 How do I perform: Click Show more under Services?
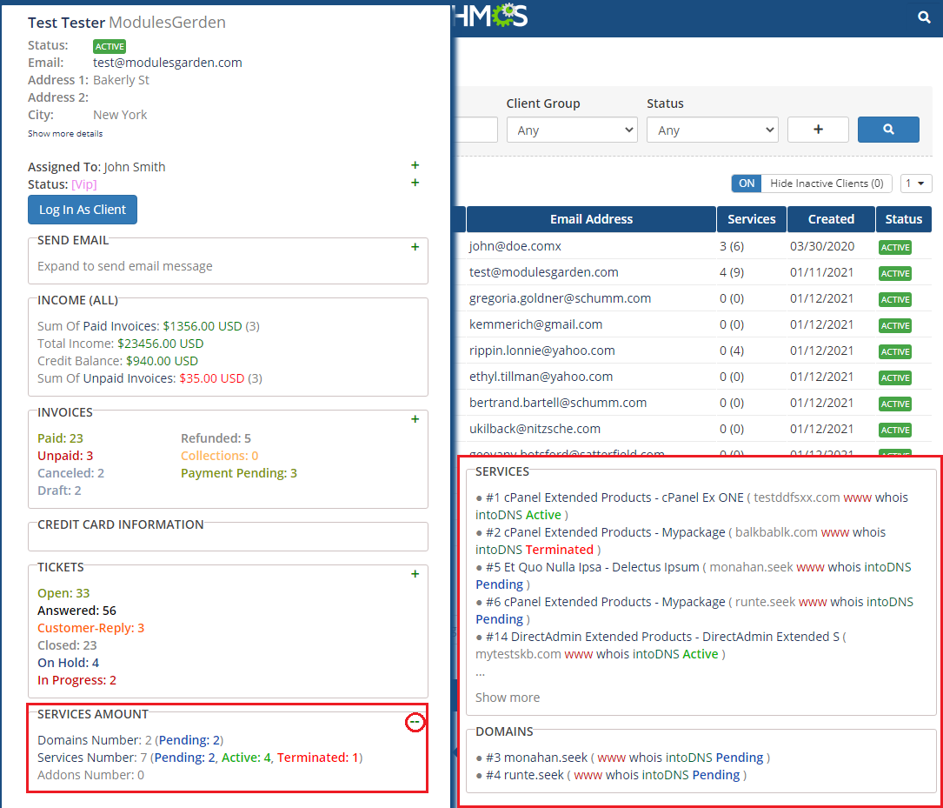click(x=508, y=698)
